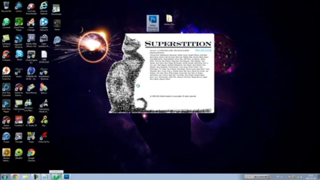Click the Photoshop taskbar button
The width and height of the screenshot is (320, 180).
(67, 177)
